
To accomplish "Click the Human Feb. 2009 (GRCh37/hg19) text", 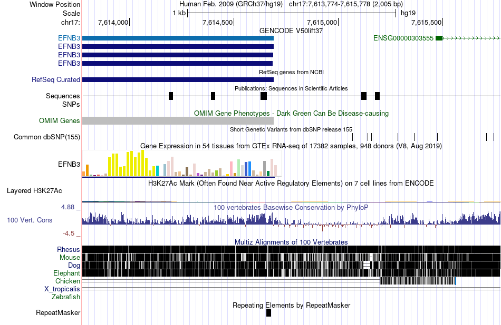I will click(230, 4).
